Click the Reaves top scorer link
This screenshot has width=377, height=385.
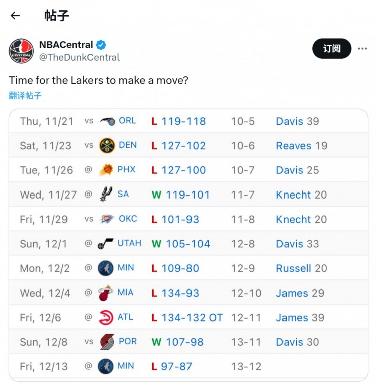tap(294, 146)
